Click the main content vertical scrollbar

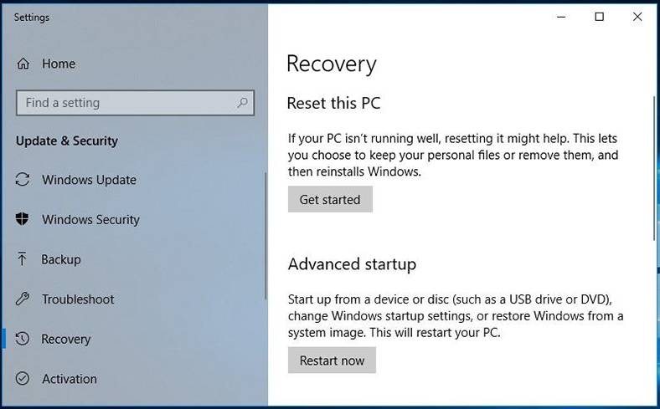point(654,168)
